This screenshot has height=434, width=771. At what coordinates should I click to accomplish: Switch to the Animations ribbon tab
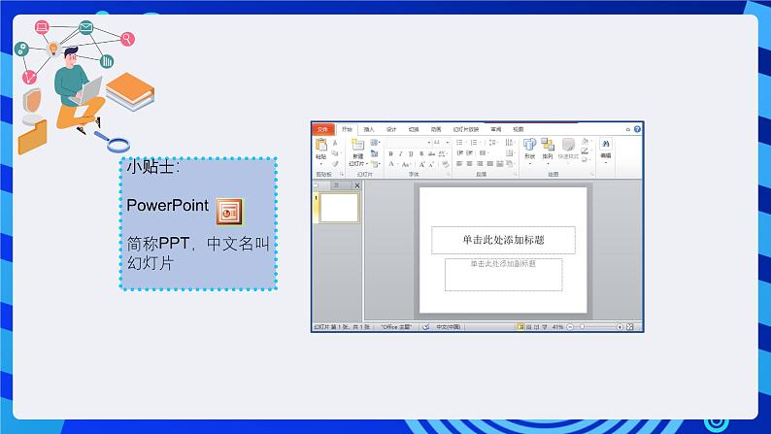click(x=436, y=130)
